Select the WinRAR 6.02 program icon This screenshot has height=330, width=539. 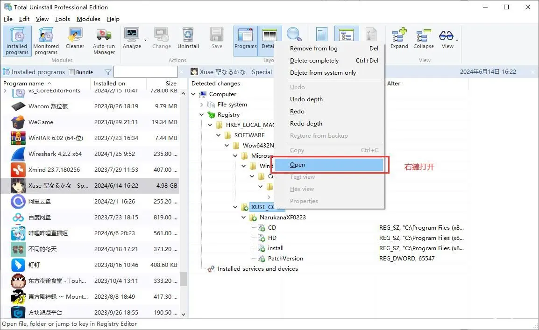[18, 138]
